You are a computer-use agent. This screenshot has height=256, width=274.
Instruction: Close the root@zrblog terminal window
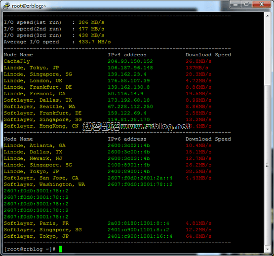(262, 4)
